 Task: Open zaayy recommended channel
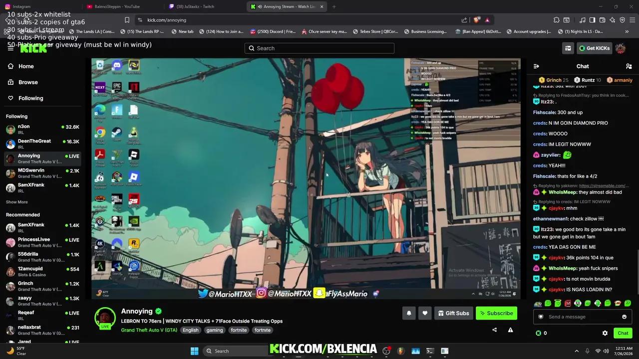(x=42, y=301)
